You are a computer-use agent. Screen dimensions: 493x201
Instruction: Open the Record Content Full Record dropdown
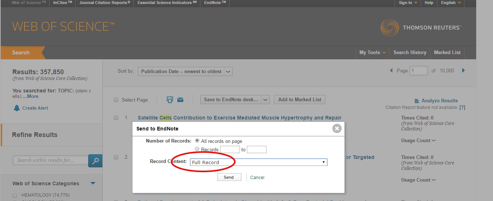pyautogui.click(x=259, y=162)
